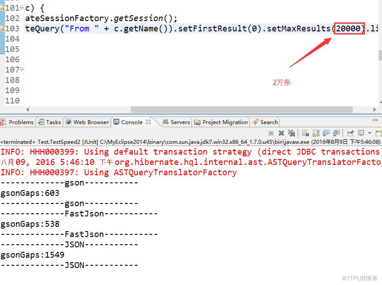Open the Tasks tab
Screen dimensions: 382x285
(49, 122)
